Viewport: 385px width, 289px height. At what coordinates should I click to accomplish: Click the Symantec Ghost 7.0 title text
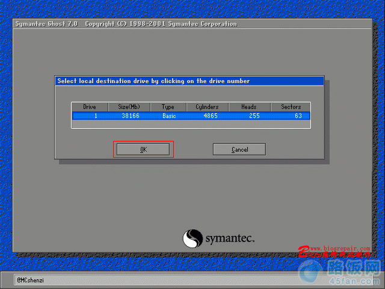pos(46,24)
